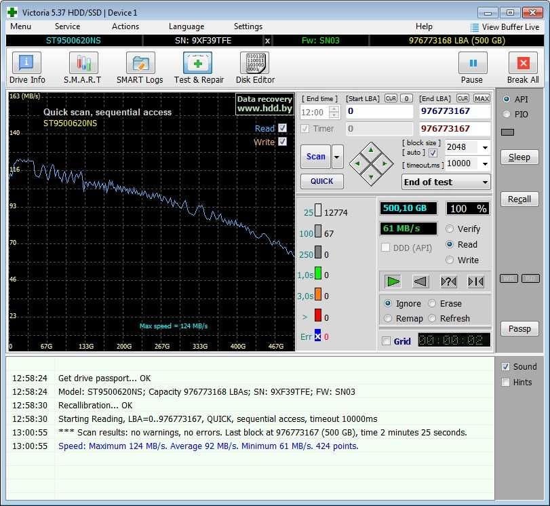
Task: Toggle the Read graph checkbox
Action: click(x=282, y=128)
